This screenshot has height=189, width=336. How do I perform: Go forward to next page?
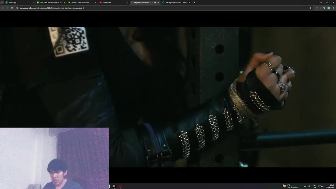coord(7,8)
